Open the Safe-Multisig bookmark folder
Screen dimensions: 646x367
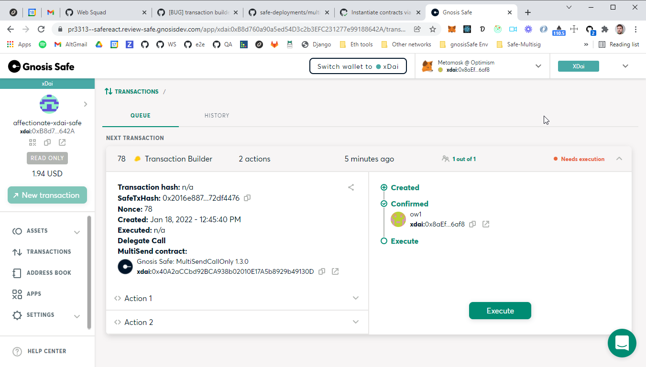tap(519, 44)
